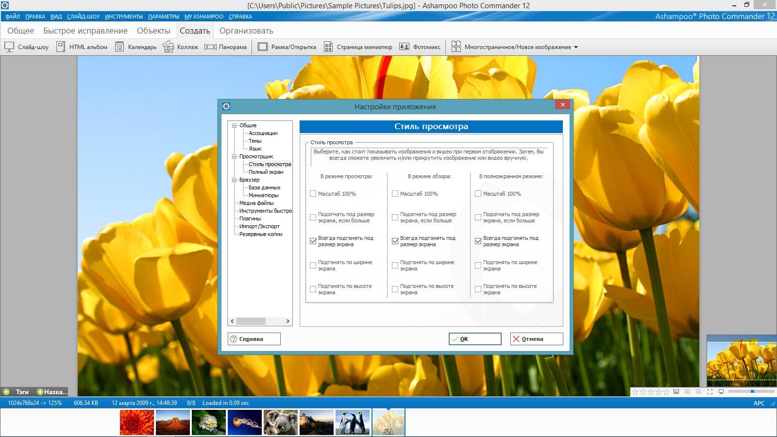Enable Масштаб 100% in полноэкранном режиме
Screen dimensions: 777x437
478,194
